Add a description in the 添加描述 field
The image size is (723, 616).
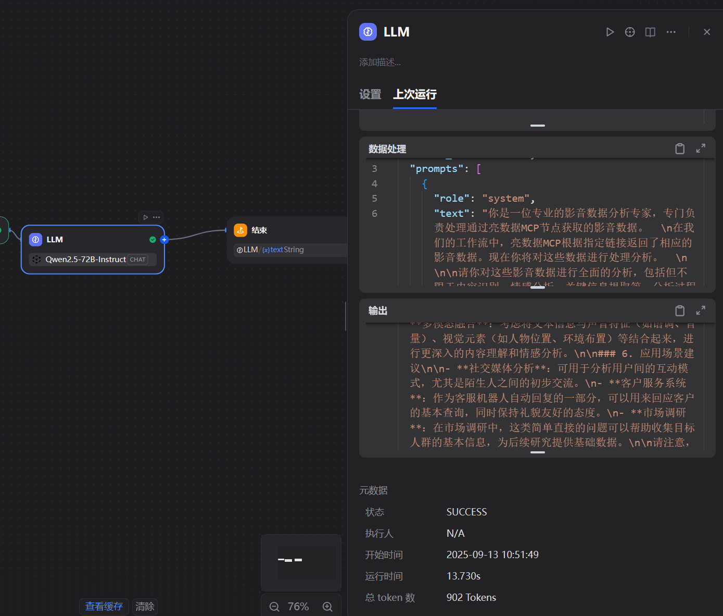click(380, 63)
